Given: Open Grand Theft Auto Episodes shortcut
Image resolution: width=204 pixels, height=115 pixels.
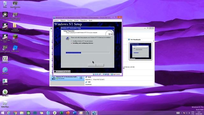Looking at the screenshot, I should pyautogui.click(x=15, y=16).
